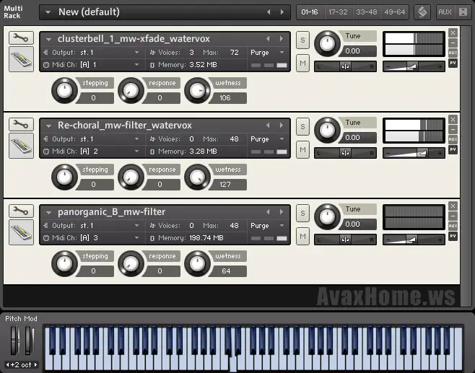Expand panorganic_B_mw-filter name dropdown arrow
The image size is (475, 373).
[x=48, y=213]
